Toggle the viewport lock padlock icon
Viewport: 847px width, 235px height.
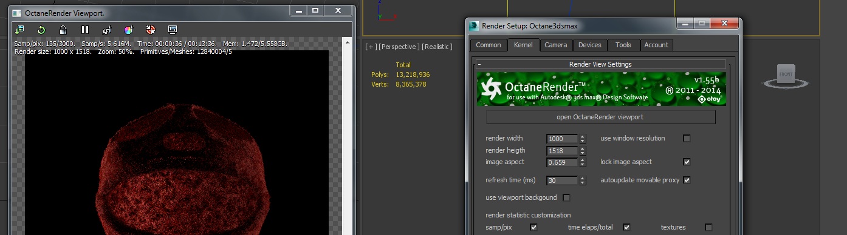pyautogui.click(x=63, y=30)
